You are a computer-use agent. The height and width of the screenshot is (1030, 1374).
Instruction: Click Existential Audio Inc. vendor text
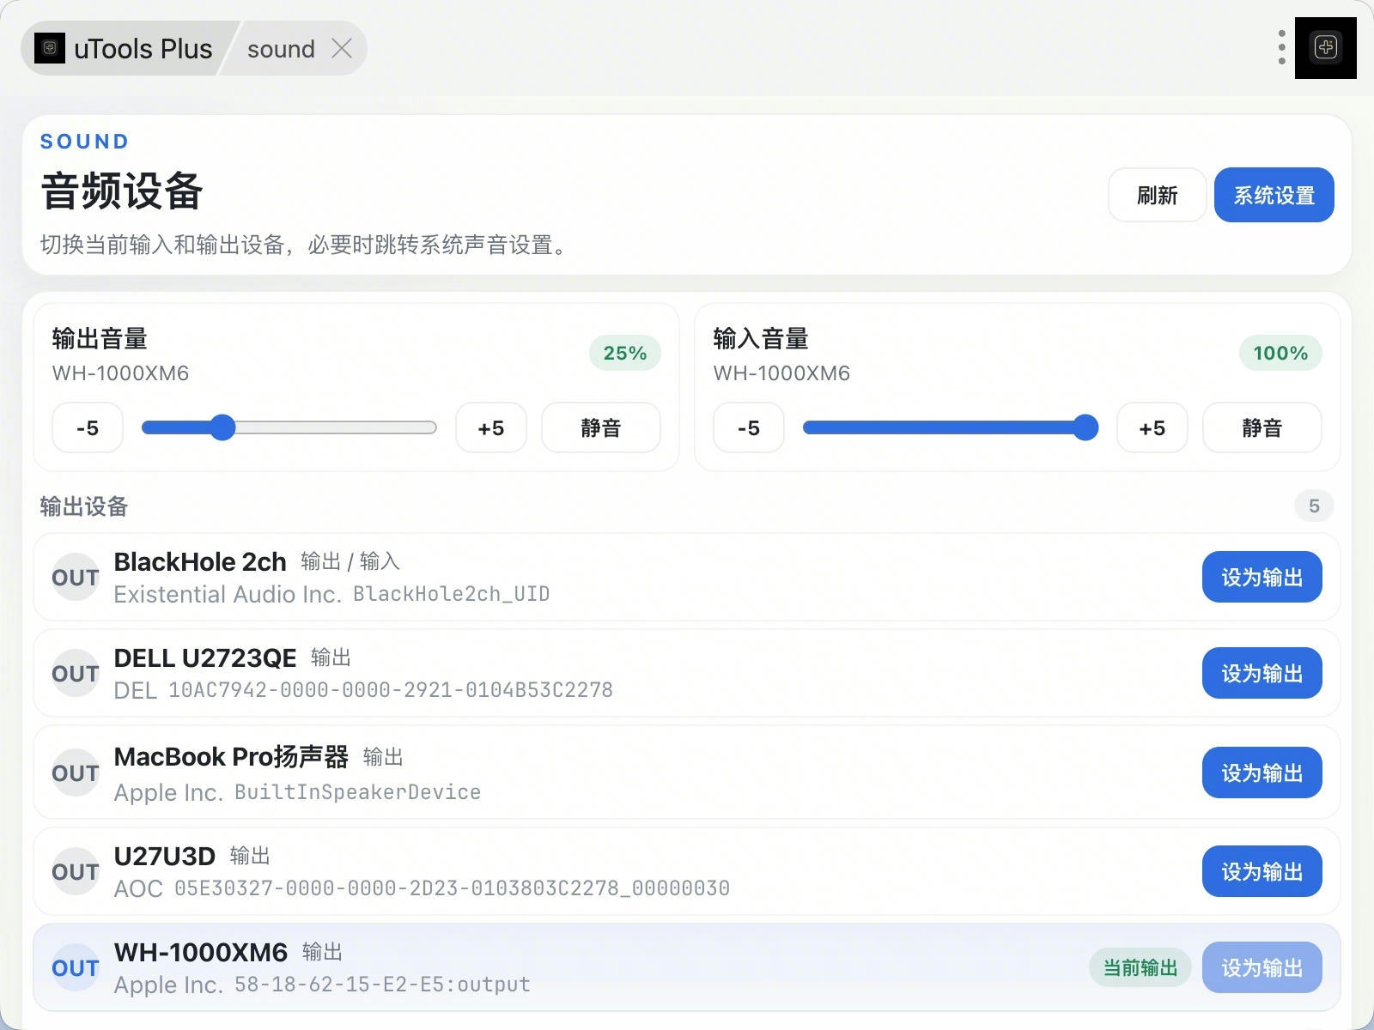pos(228,594)
